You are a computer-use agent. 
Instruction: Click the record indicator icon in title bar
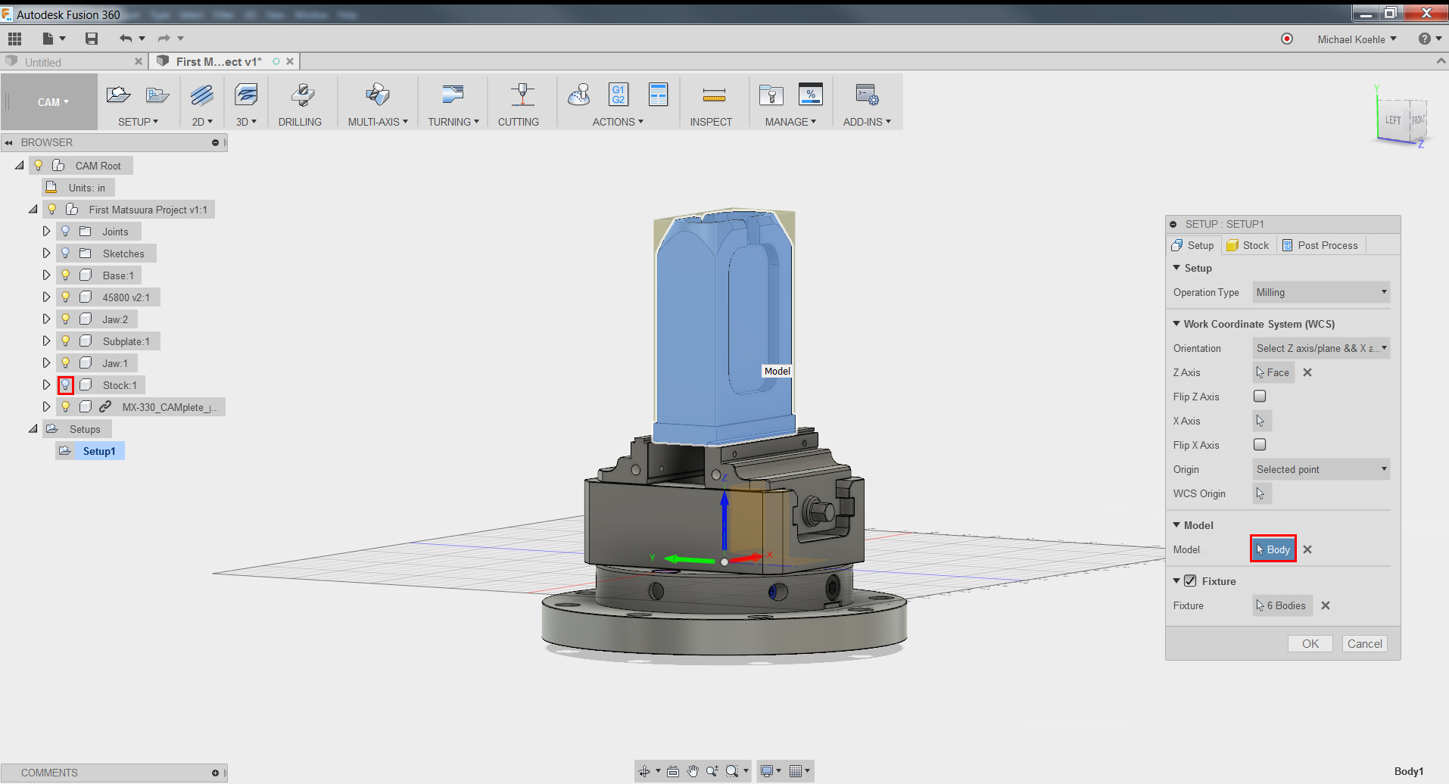click(x=1286, y=39)
